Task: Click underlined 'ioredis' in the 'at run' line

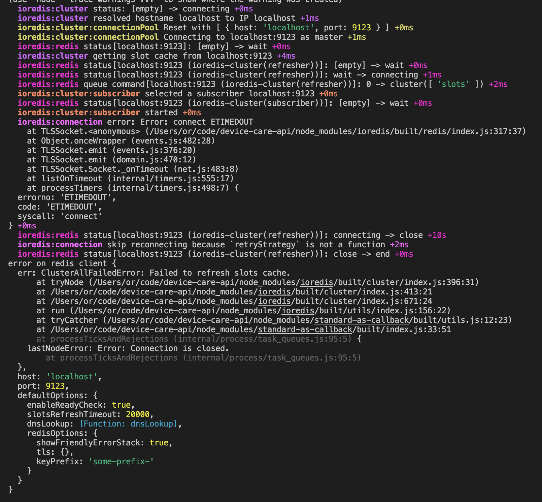Action: click(x=298, y=311)
